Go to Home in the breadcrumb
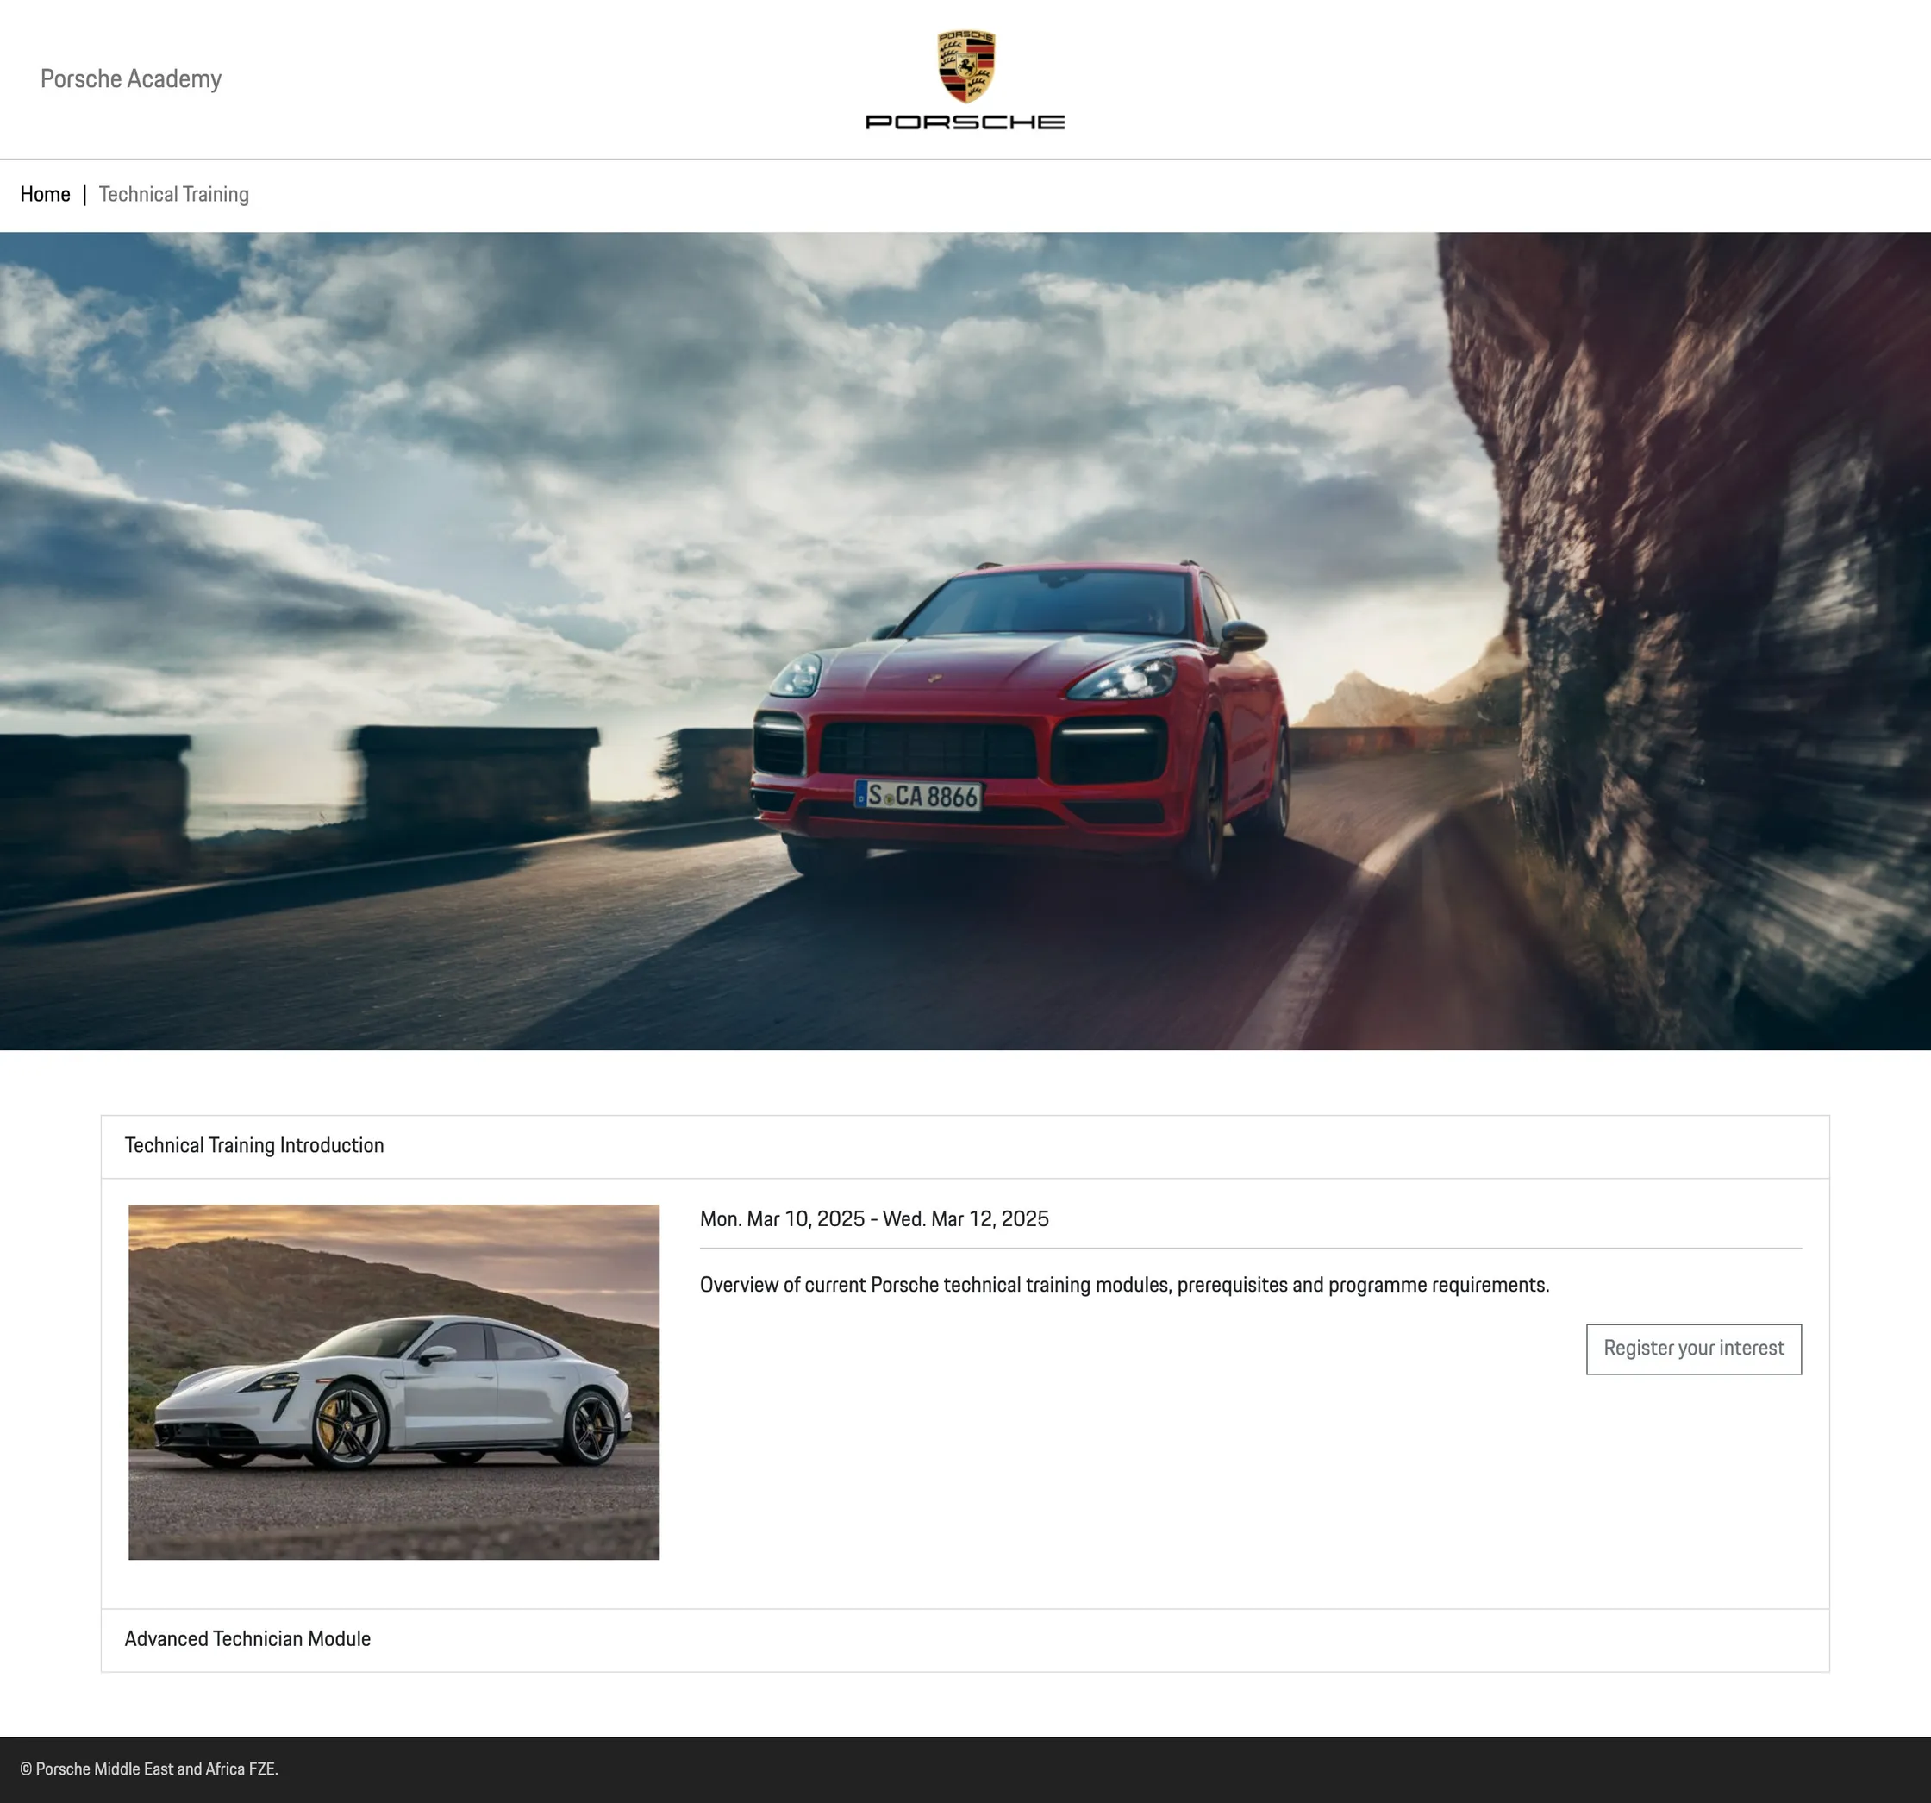This screenshot has width=1931, height=1803. coord(45,194)
